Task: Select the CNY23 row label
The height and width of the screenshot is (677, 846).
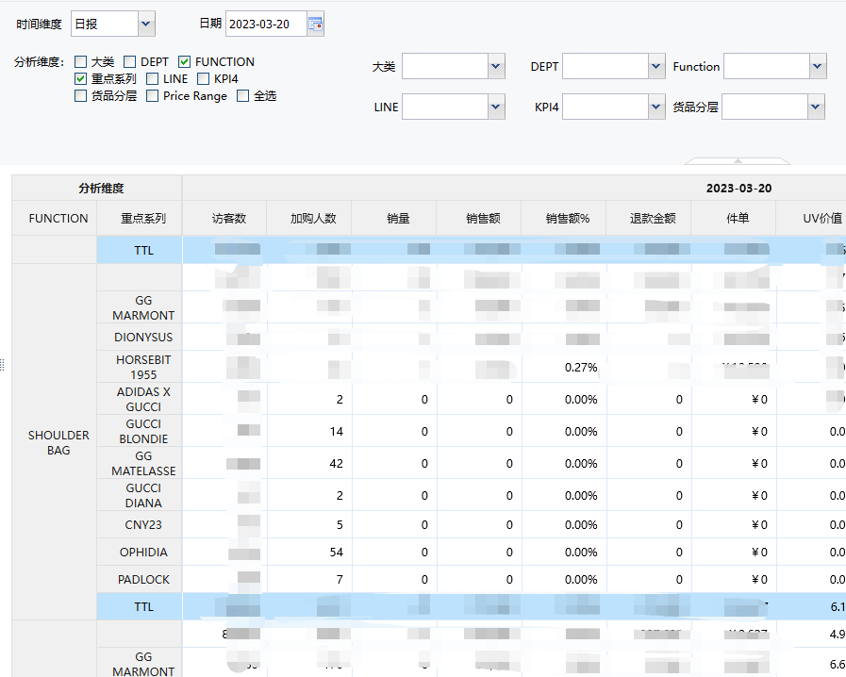Action: point(140,525)
